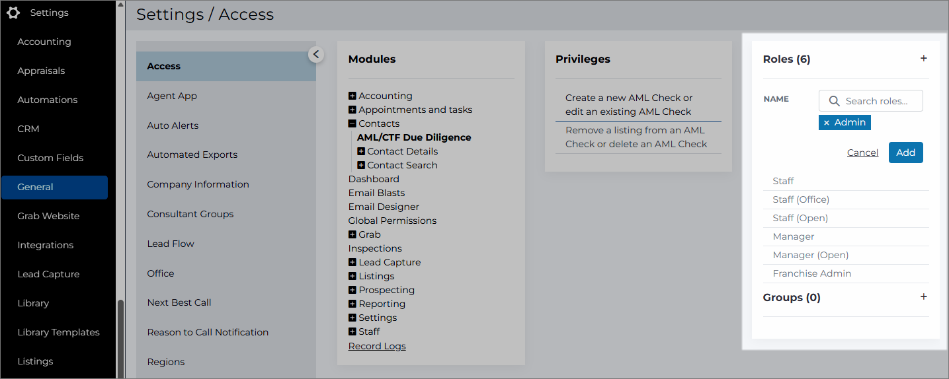This screenshot has height=379, width=949.
Task: Expand the Reporting module node
Action: coord(352,304)
